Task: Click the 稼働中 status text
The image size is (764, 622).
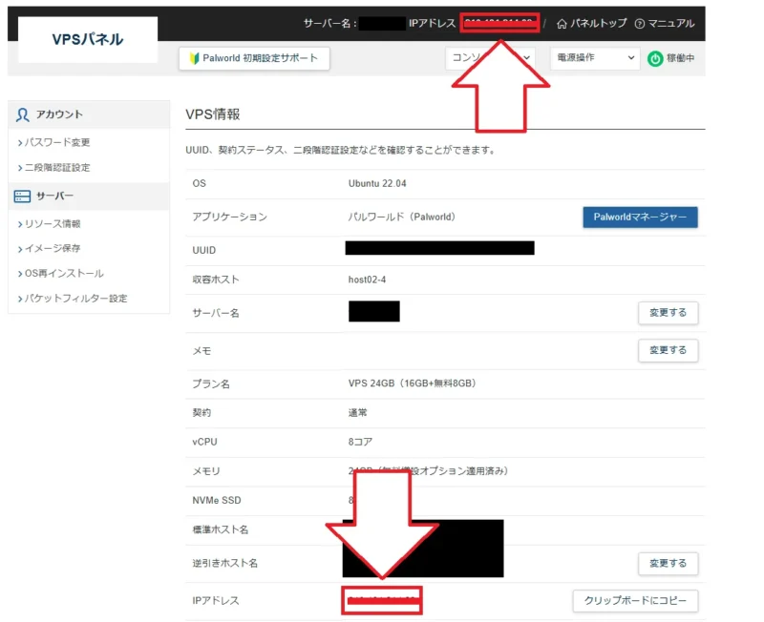Action: [x=681, y=58]
